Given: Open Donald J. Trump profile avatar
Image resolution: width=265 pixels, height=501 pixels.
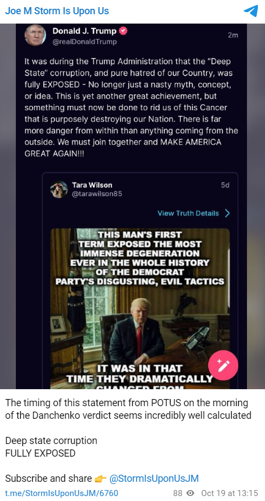Looking at the screenshot, I should coord(35,36).
